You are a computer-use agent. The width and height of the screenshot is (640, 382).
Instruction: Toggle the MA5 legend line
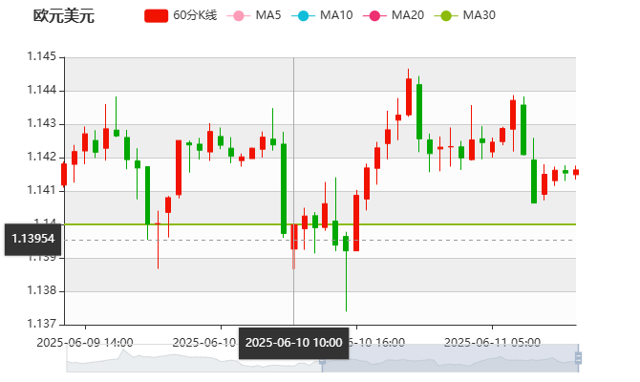pyautogui.click(x=254, y=15)
